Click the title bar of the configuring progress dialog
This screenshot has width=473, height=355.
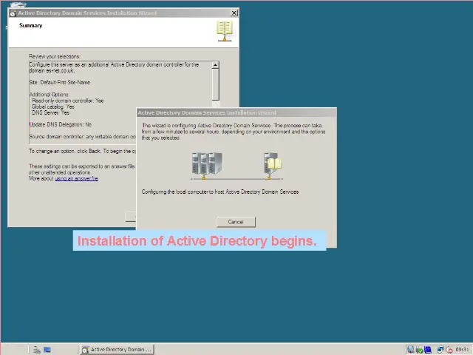(x=236, y=112)
